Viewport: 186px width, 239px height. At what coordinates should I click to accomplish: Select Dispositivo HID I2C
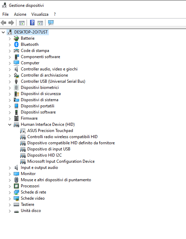click(45, 155)
